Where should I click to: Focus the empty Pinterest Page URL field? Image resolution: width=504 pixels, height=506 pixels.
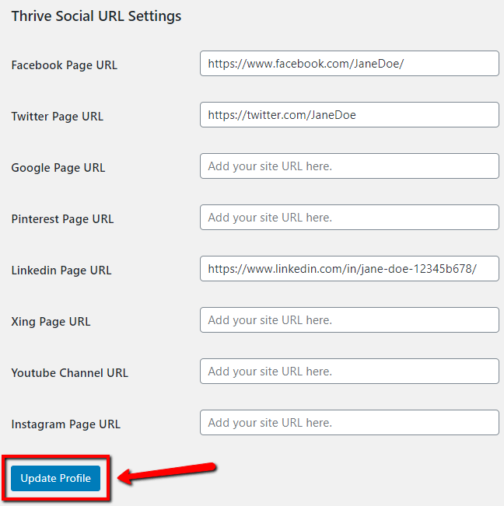coord(349,217)
